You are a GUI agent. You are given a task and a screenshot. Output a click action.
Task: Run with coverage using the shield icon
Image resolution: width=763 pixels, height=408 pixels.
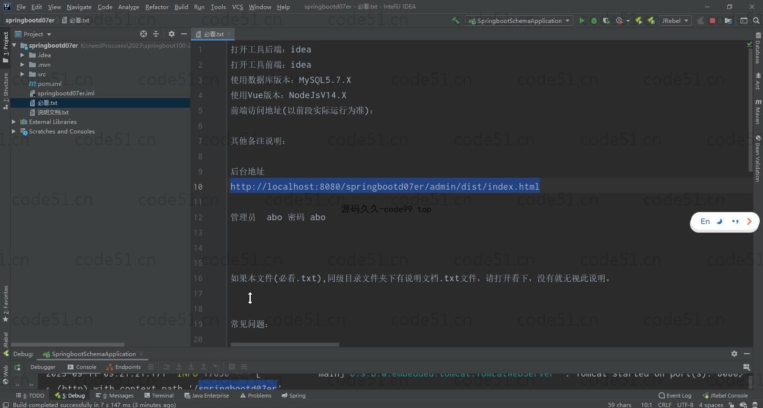[x=606, y=20]
